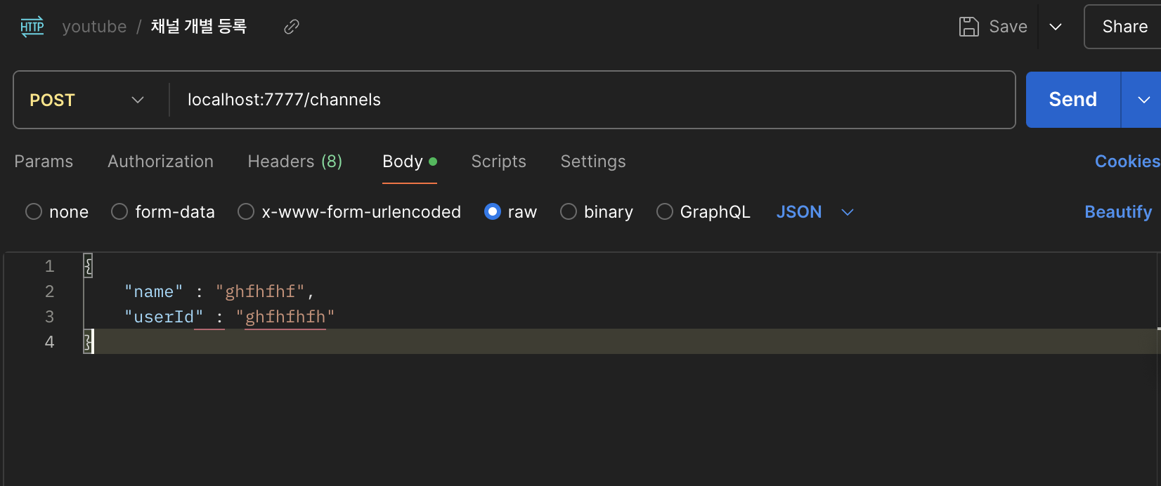The image size is (1161, 486).
Task: Open the Authorization tab
Action: tap(160, 162)
